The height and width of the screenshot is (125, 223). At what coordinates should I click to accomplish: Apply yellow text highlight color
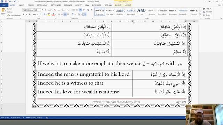pyautogui.click(x=49, y=14)
